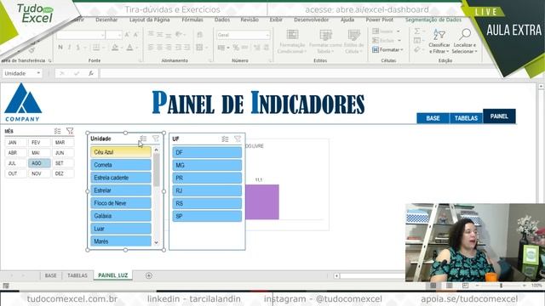Open the Segmentação de Dados tab
The width and height of the screenshot is (545, 306).
coord(433,20)
